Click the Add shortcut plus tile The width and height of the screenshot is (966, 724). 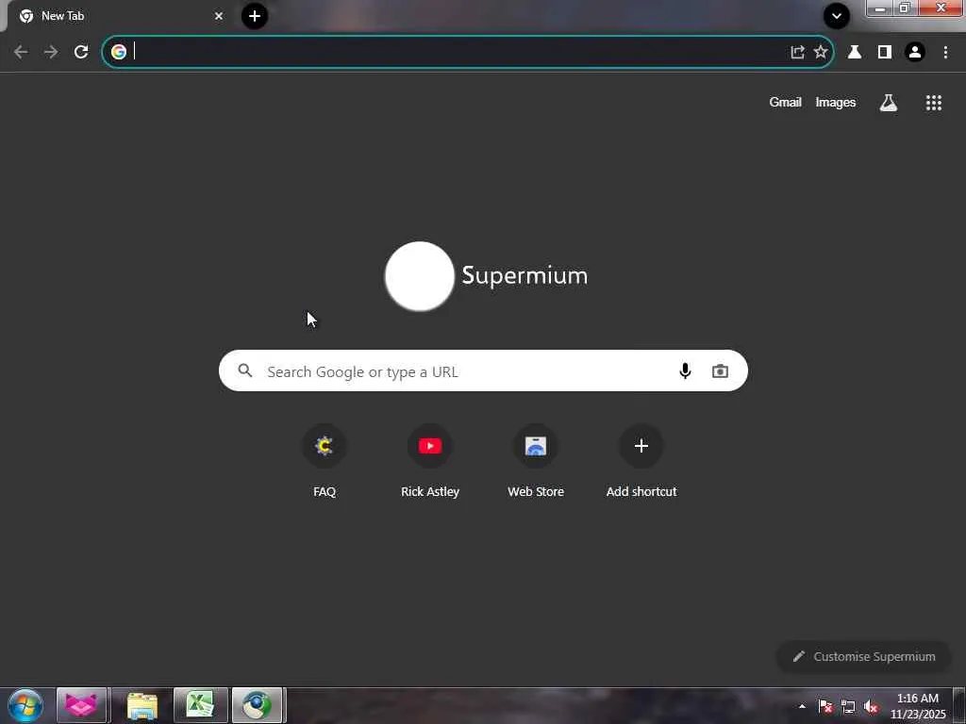(641, 460)
